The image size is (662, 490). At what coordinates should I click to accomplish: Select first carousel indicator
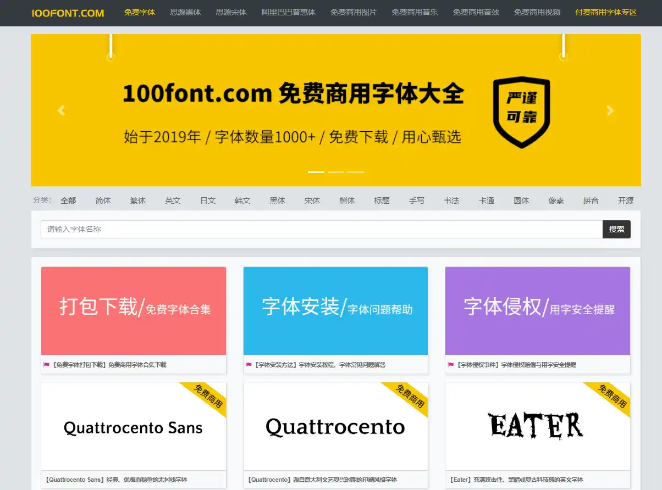(x=316, y=172)
